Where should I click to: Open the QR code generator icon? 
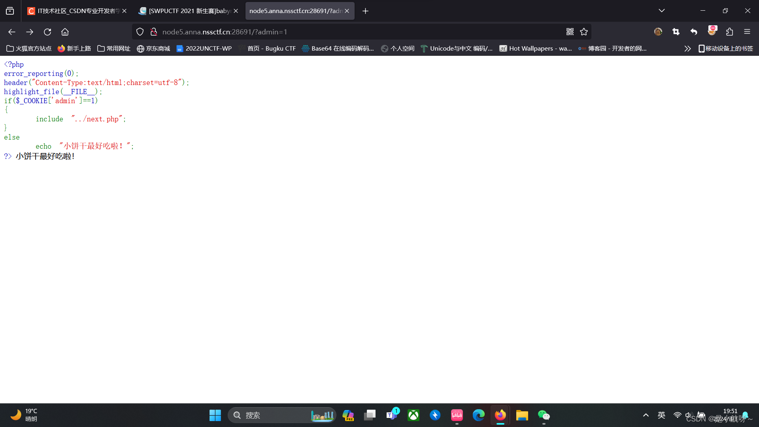570,32
